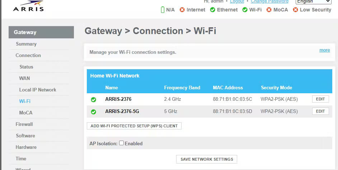Select MoCA under Connection menu
Screen dimensions: 338x170
[26, 113]
